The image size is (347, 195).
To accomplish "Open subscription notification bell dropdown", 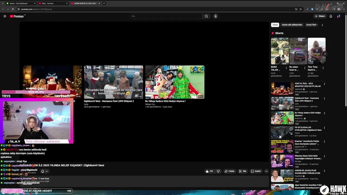I will pyautogui.click(x=44, y=171).
